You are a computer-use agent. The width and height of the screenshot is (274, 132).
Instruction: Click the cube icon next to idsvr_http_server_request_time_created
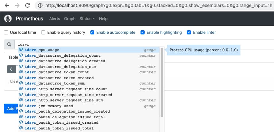21,94
